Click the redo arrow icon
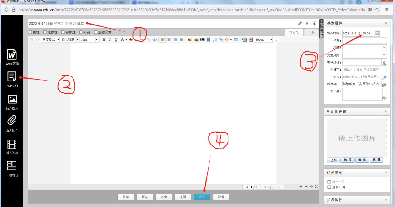This screenshot has height=207, width=395. (x=37, y=39)
